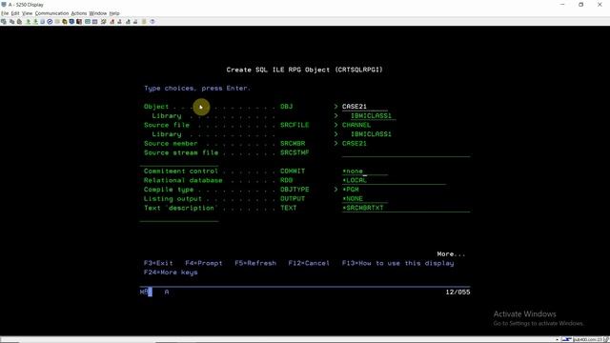The width and height of the screenshot is (610, 343).
Task: Click the RDB keyword text
Action: point(286,180)
